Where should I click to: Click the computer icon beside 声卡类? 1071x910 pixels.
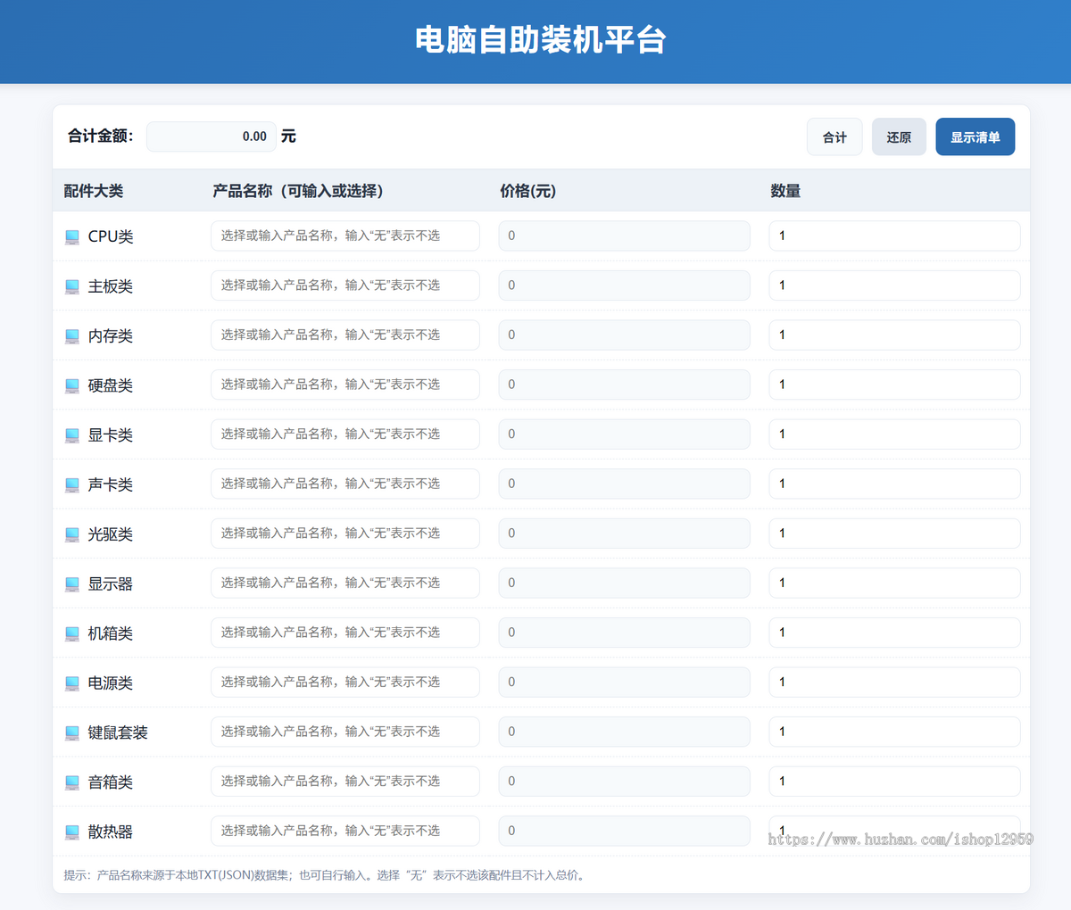point(72,485)
